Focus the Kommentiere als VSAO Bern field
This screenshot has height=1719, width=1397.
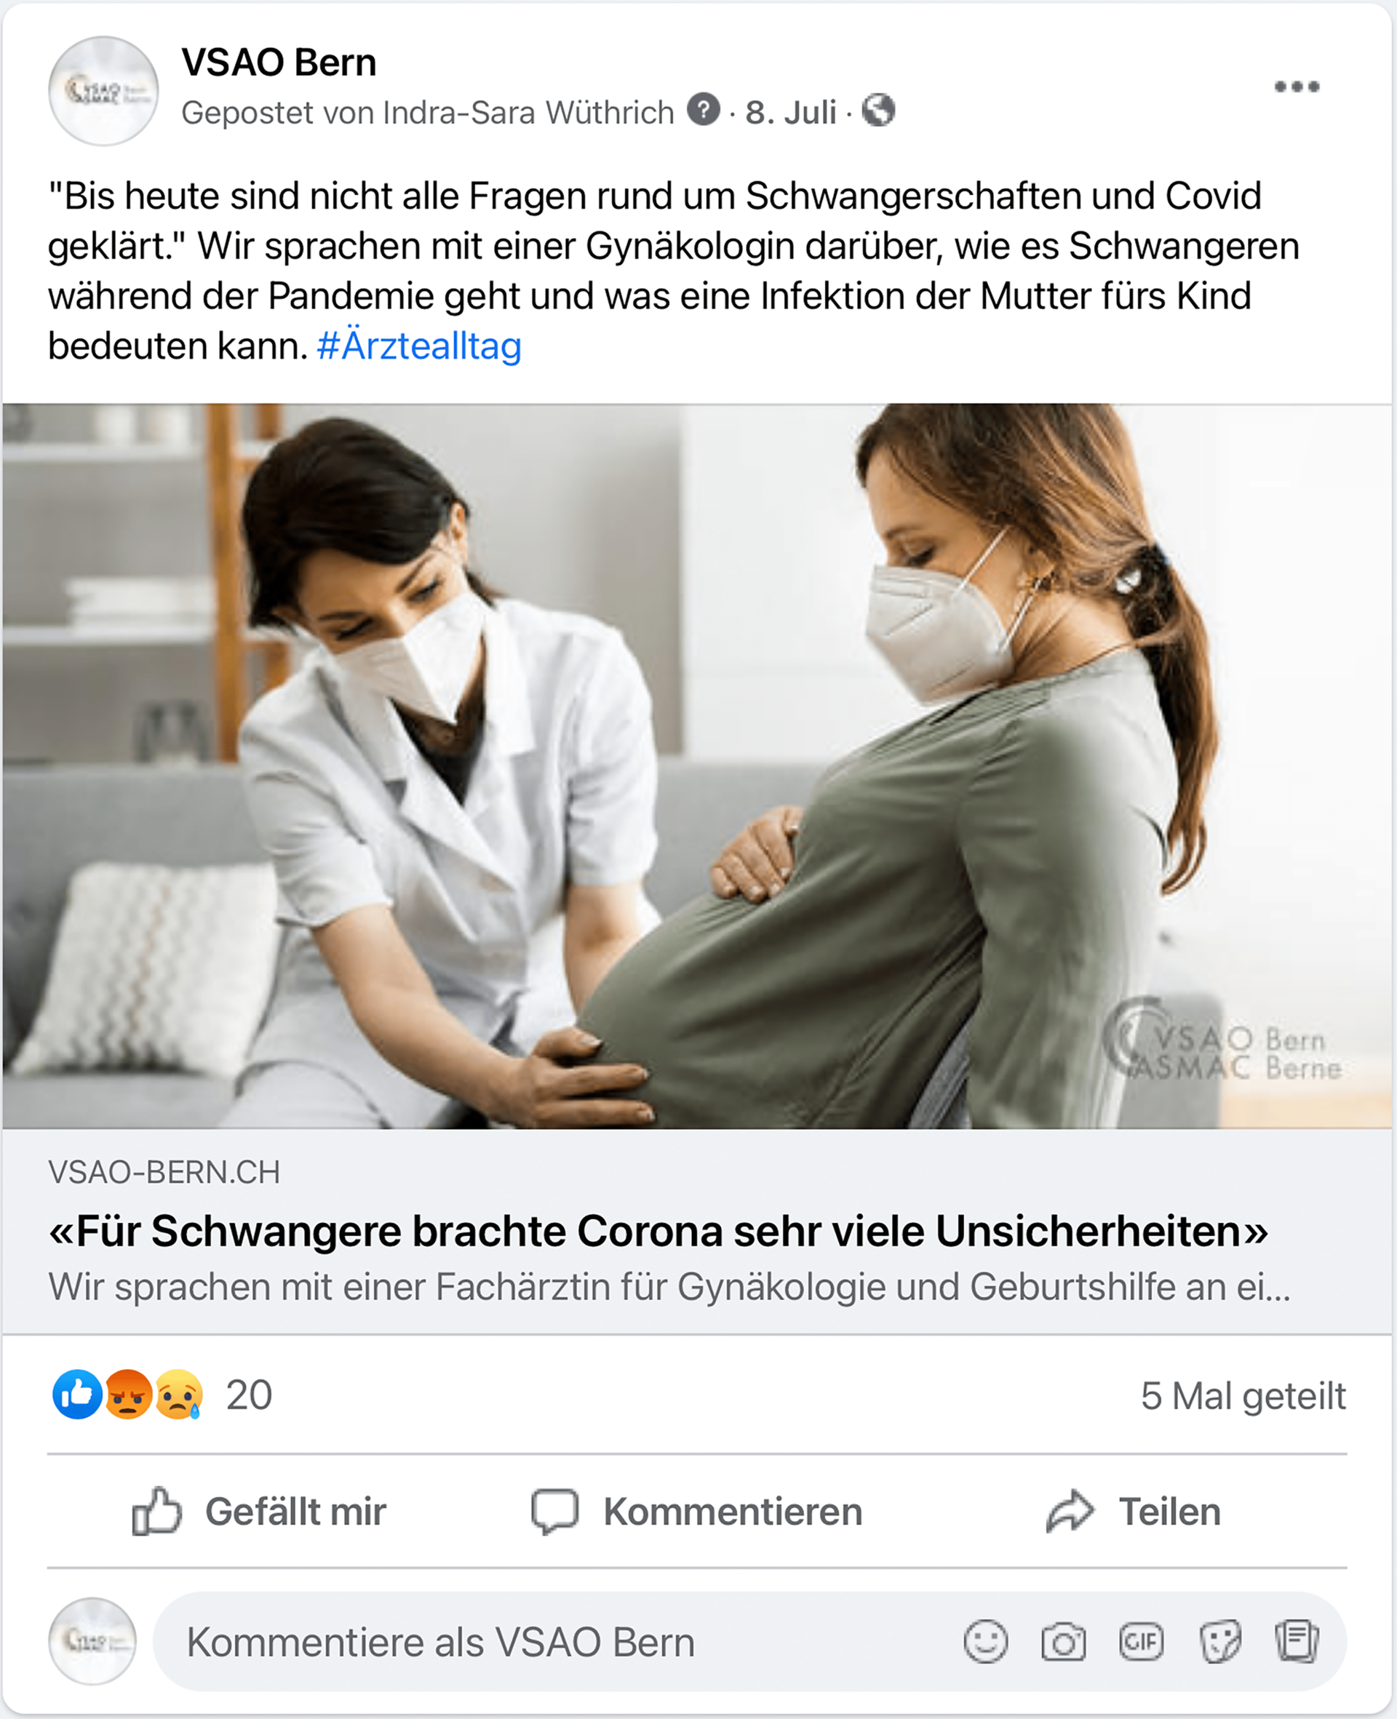750,1642
